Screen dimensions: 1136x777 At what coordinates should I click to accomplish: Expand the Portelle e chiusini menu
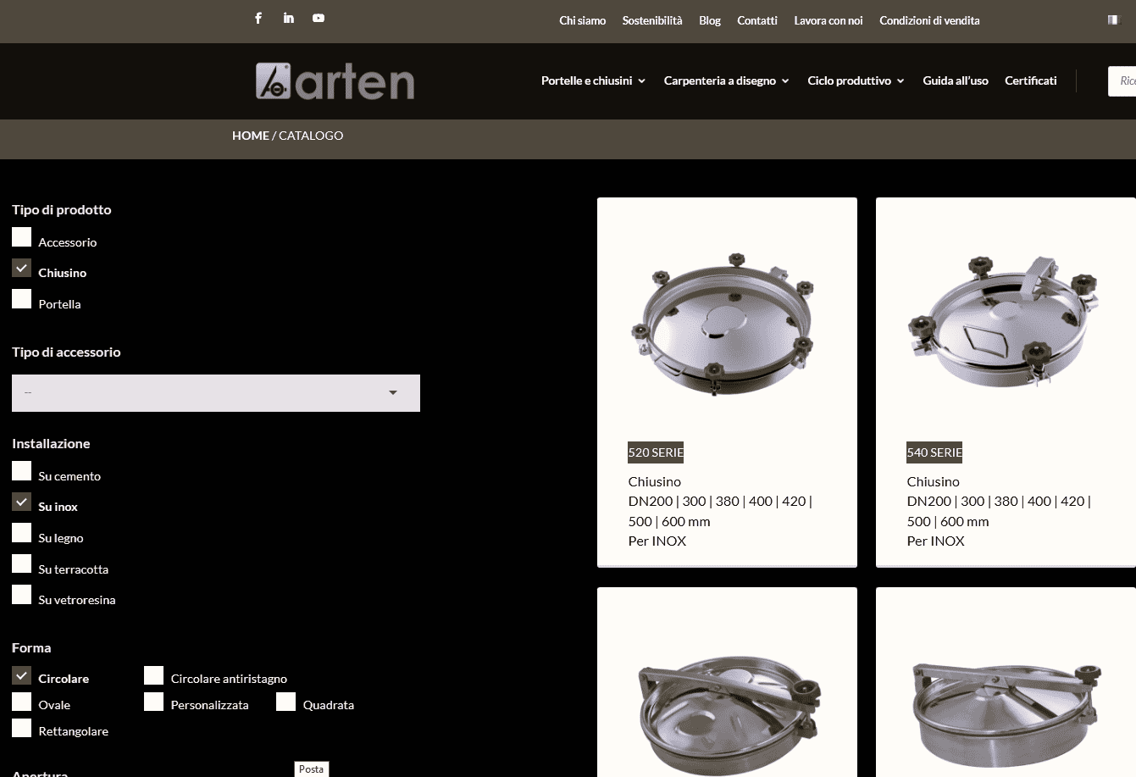pyautogui.click(x=593, y=81)
